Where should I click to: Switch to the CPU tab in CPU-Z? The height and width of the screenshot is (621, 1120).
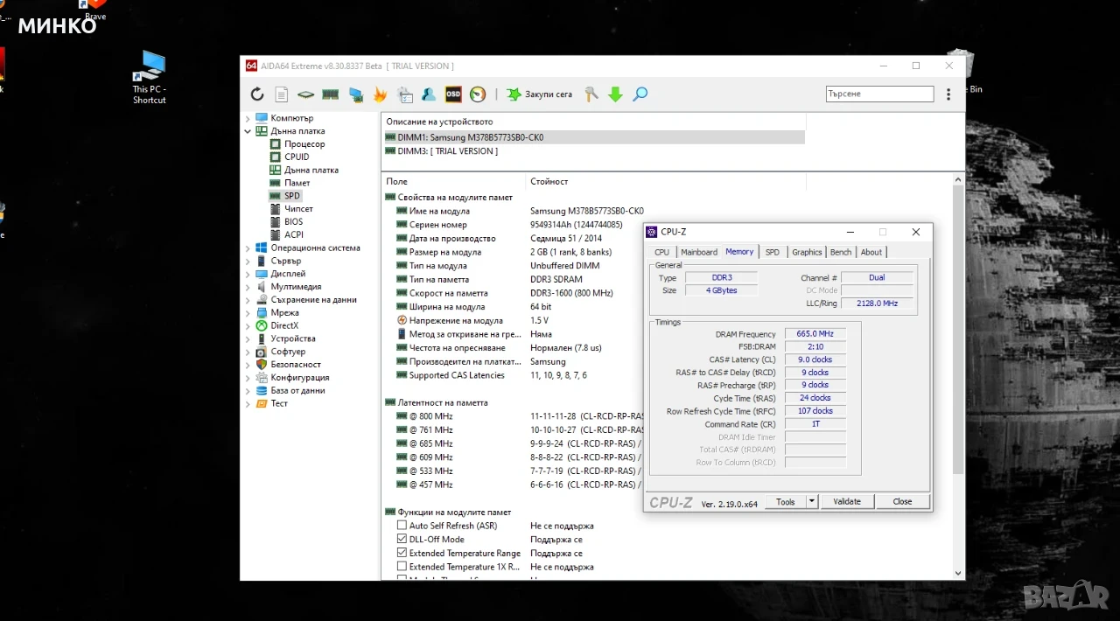point(662,252)
